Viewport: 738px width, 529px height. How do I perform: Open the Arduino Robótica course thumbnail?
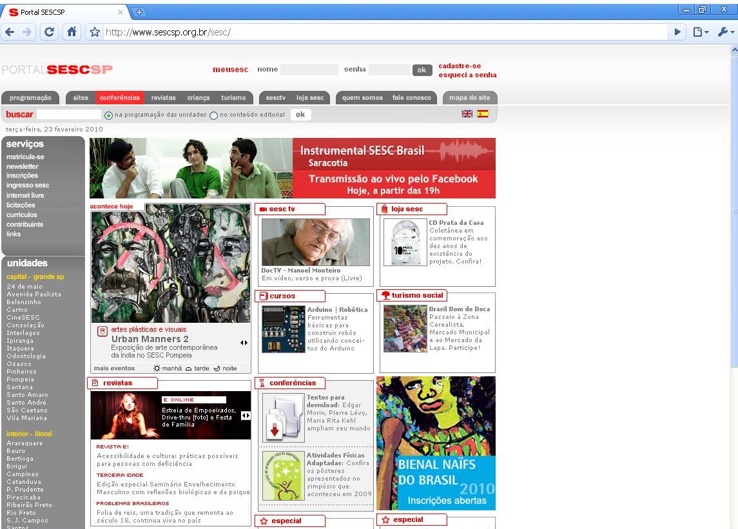284,329
